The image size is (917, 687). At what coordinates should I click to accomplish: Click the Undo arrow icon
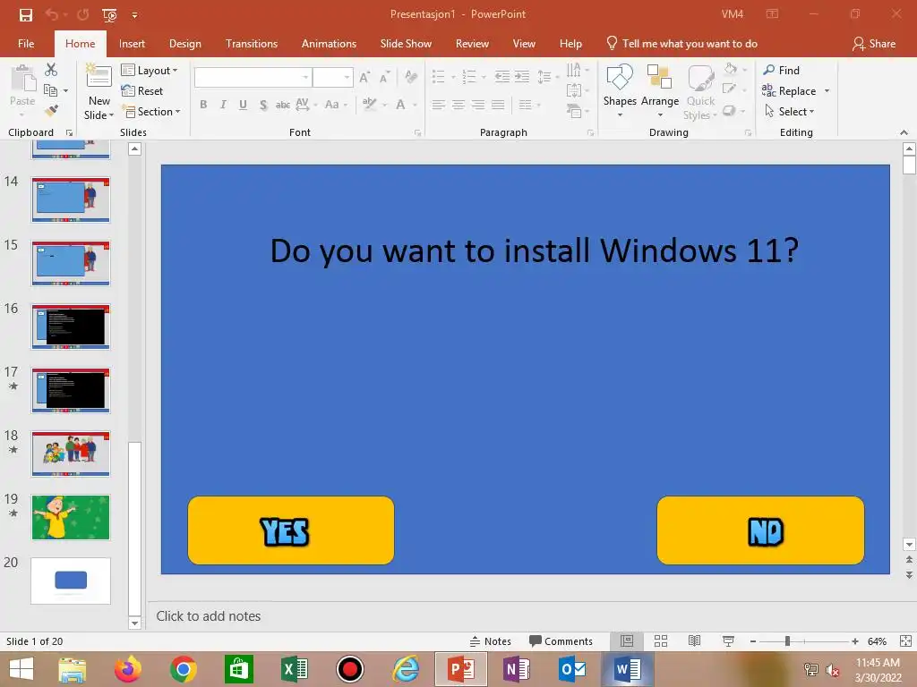pos(51,14)
